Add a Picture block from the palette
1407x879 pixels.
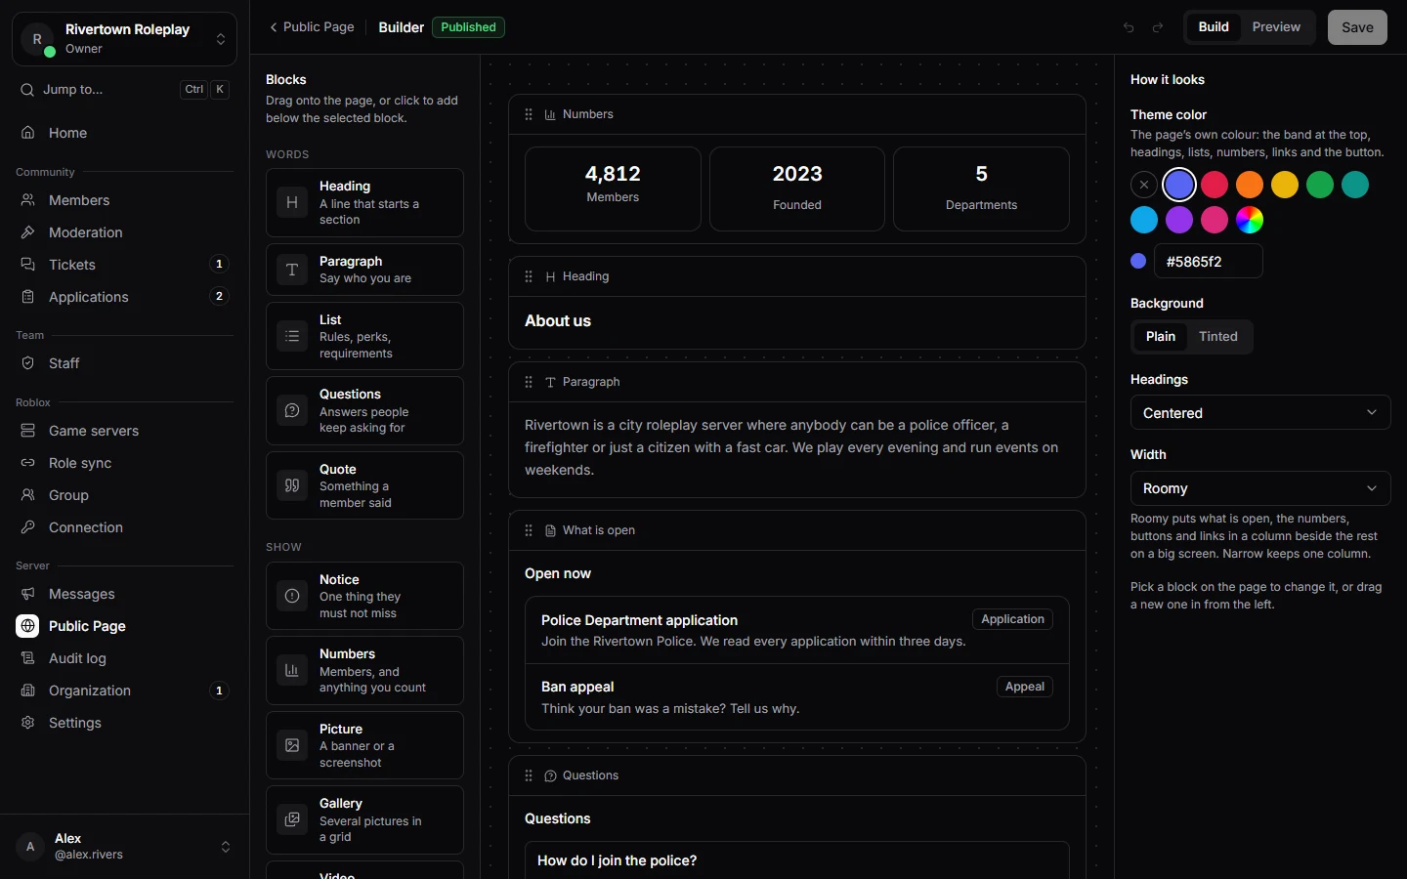(x=364, y=745)
